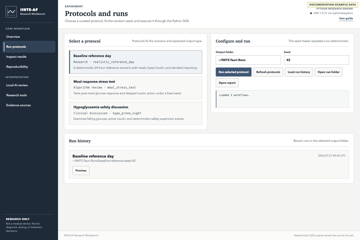Load run history
This screenshot has width=360, height=240.
click(299, 72)
